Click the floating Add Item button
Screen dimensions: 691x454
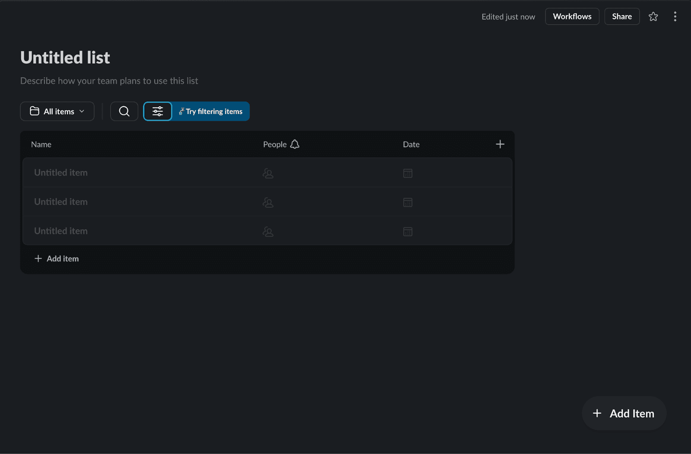(x=624, y=413)
